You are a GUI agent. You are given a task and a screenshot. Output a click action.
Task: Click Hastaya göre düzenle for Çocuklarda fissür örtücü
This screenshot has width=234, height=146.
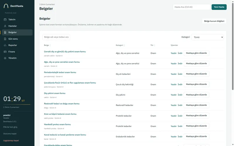coord(196,84)
